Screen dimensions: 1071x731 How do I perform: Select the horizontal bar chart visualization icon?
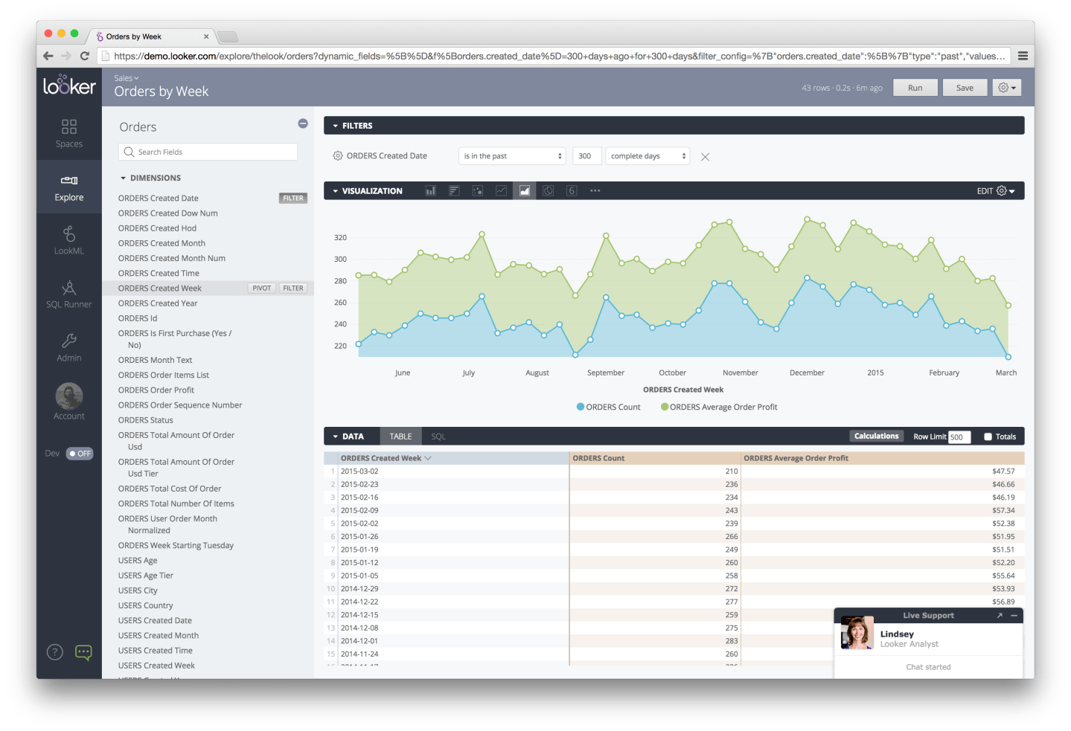(x=454, y=191)
